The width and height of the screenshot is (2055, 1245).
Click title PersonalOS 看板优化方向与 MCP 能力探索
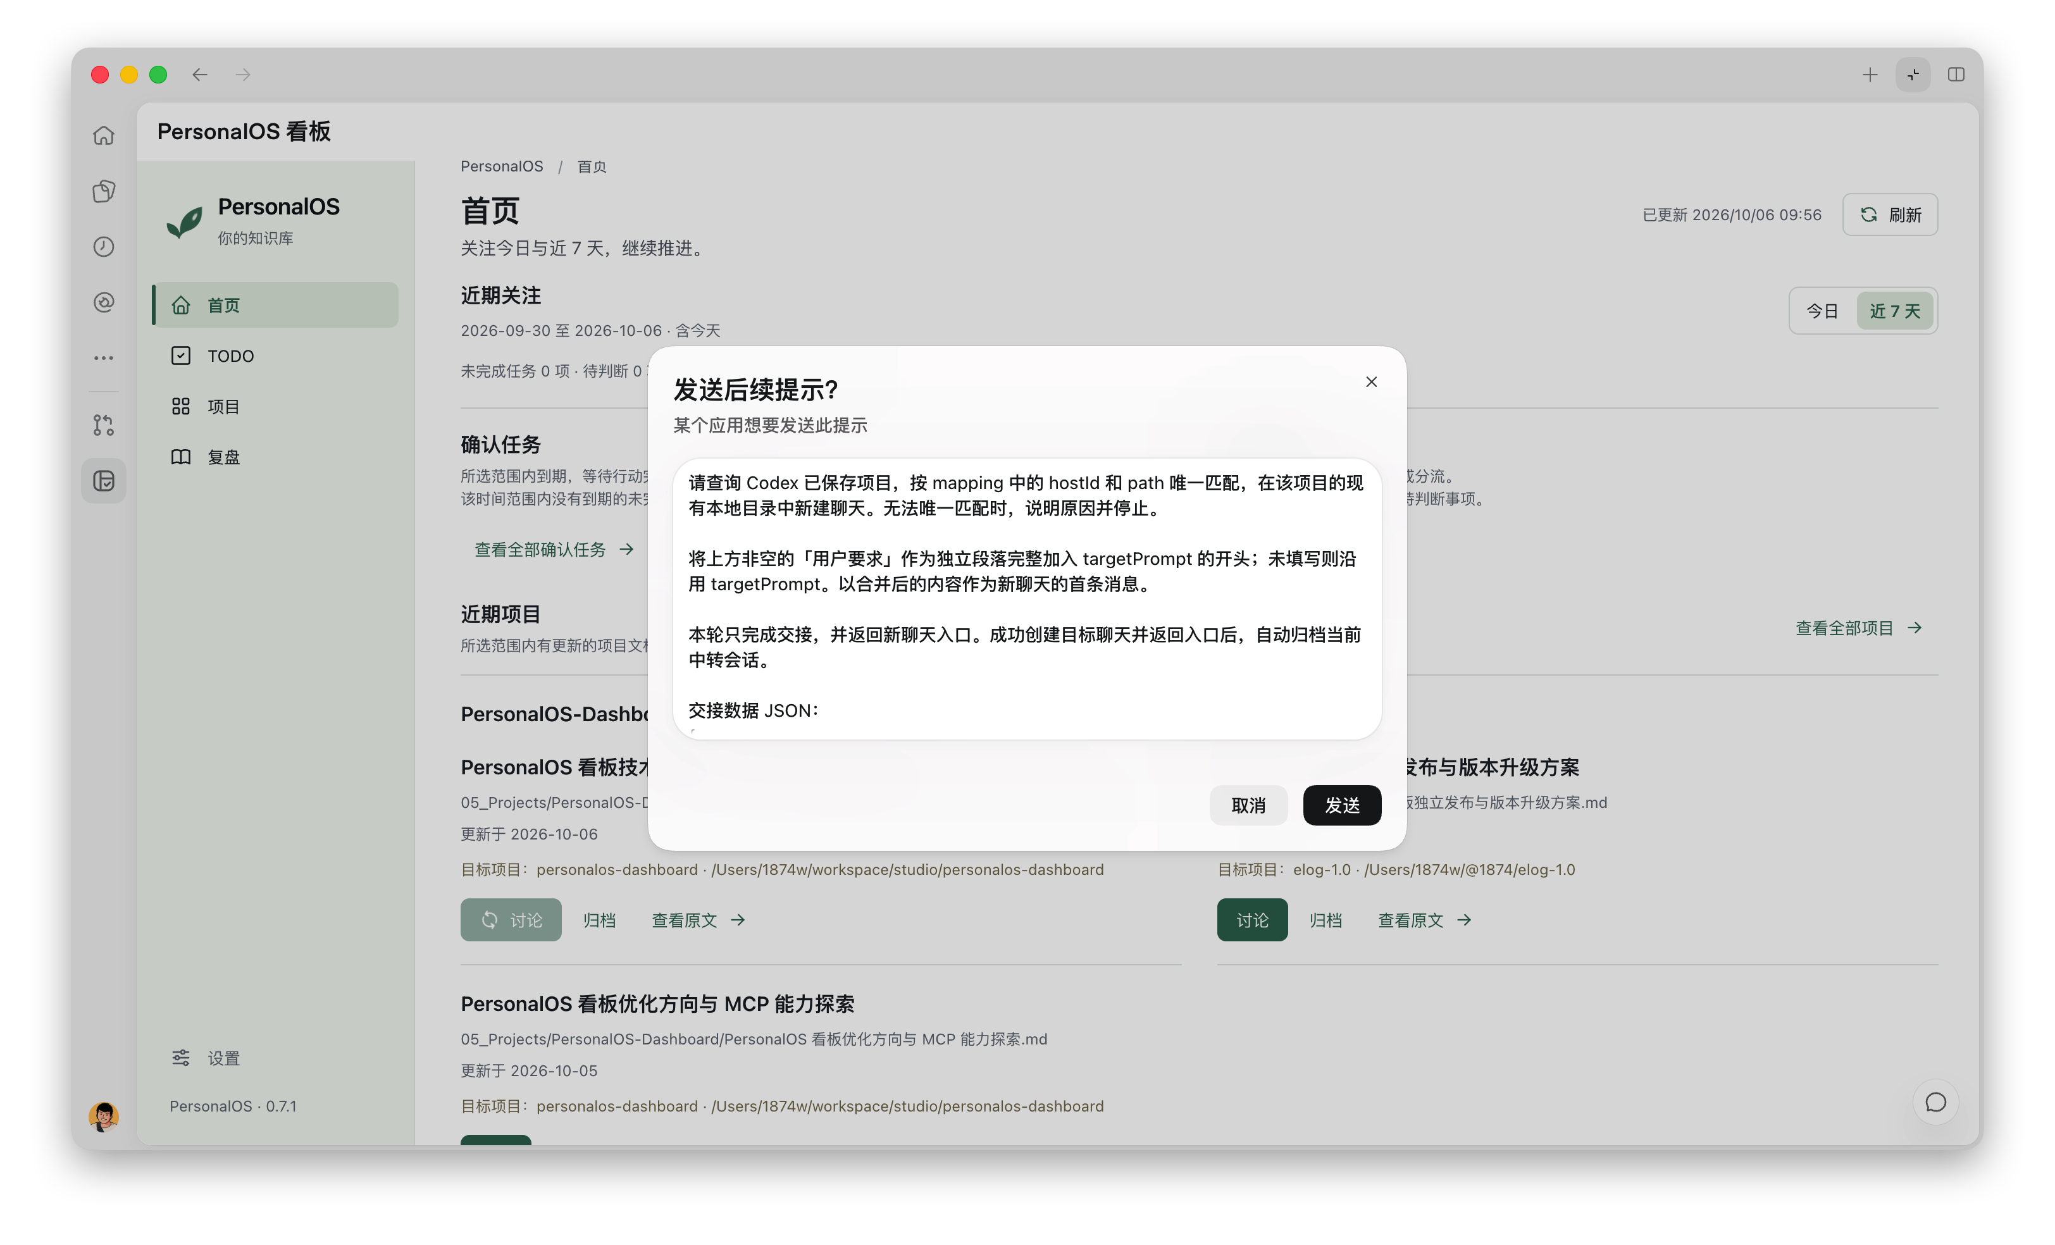pyautogui.click(x=657, y=1003)
